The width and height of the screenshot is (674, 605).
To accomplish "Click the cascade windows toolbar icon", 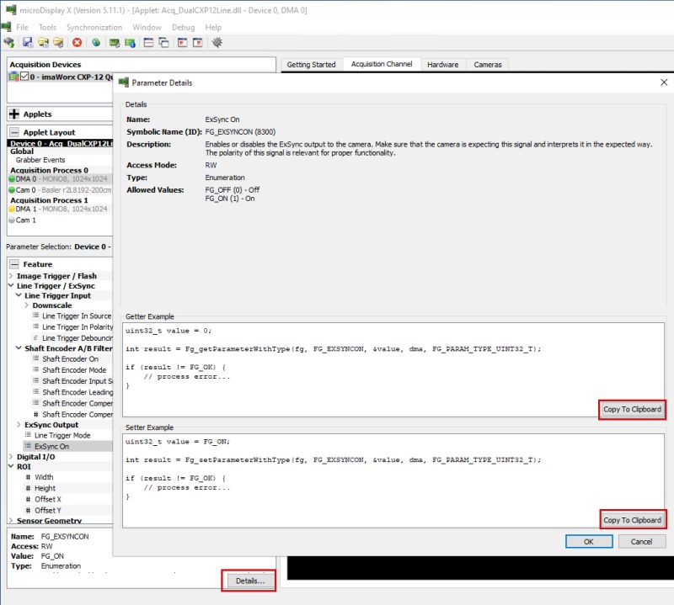I will (163, 42).
